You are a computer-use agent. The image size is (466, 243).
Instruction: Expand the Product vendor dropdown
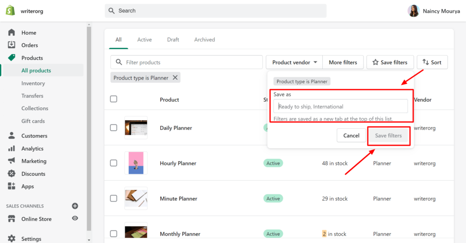[x=294, y=62]
